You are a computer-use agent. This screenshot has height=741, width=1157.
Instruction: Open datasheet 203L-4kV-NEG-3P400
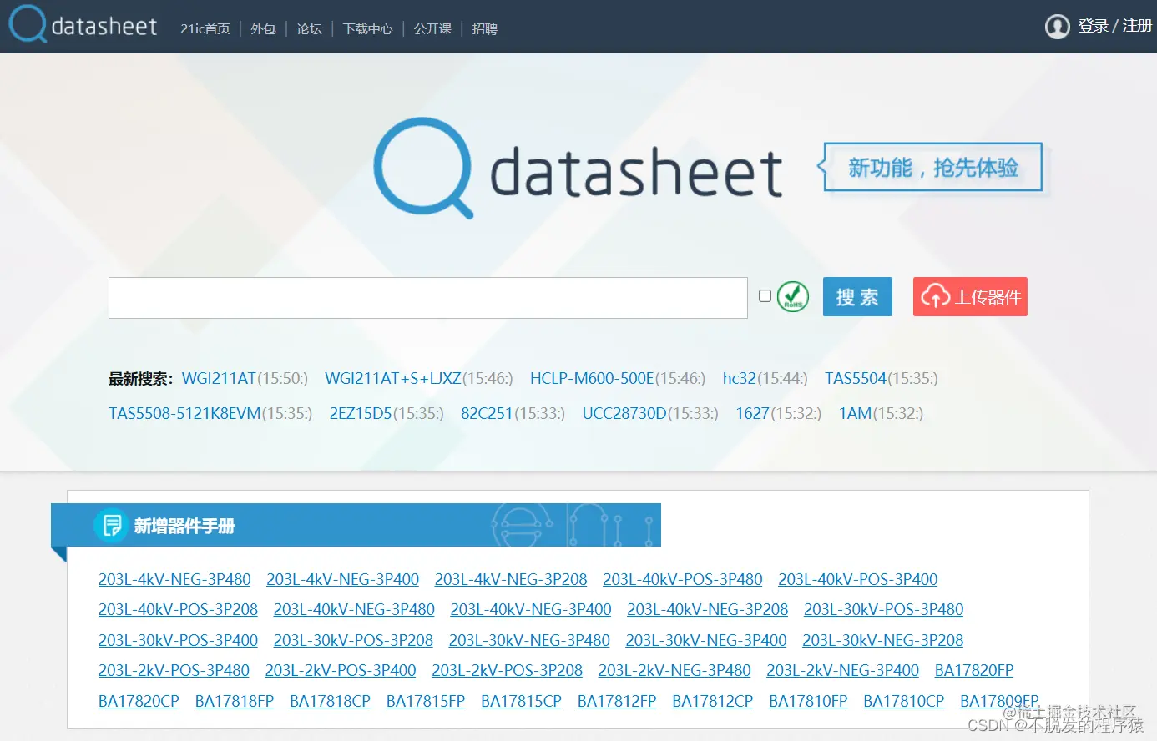342,579
